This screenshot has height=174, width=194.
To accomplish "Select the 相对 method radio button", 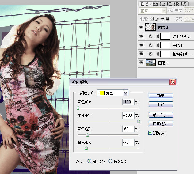I will [89, 161].
